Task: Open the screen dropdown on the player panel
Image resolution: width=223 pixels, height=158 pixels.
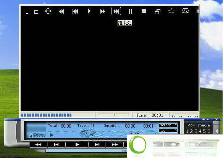Action: pyautogui.click(x=168, y=125)
